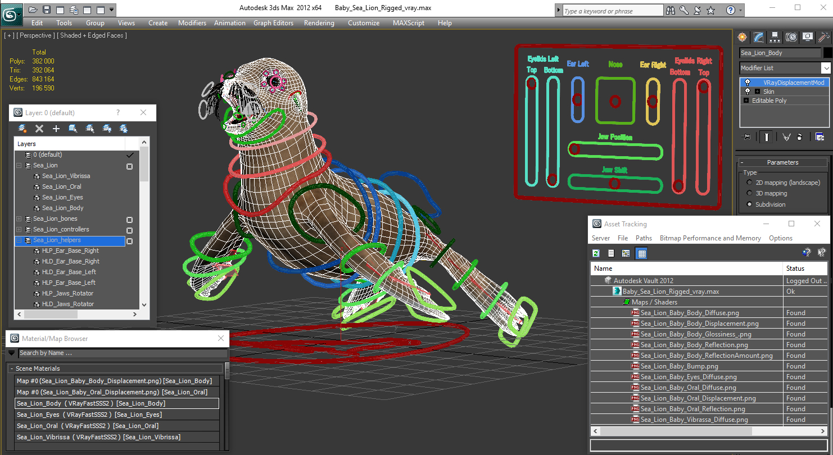Open the Hierarchy command panel tab

click(x=775, y=37)
